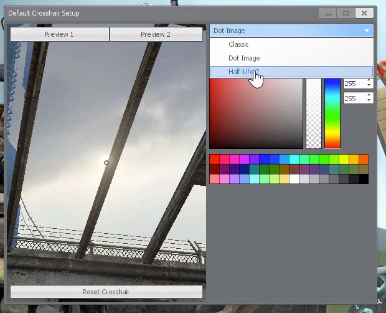Focus the upper 255 number field
The width and height of the screenshot is (386, 313).
click(x=354, y=84)
